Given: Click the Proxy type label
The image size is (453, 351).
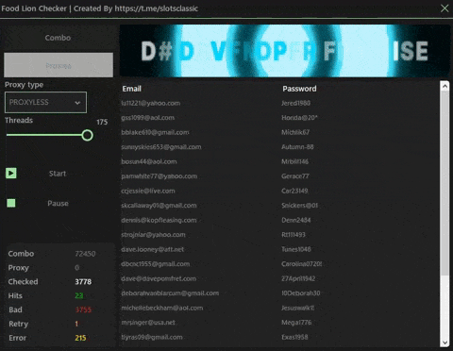Looking at the screenshot, I should point(24,85).
